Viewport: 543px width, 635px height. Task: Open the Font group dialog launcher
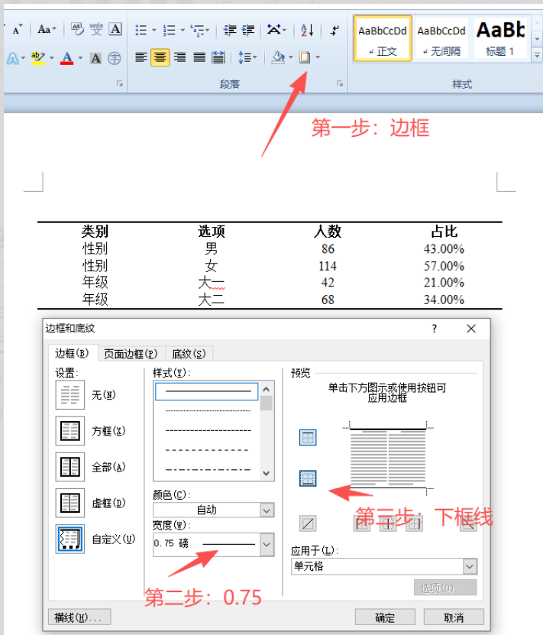pyautogui.click(x=120, y=83)
